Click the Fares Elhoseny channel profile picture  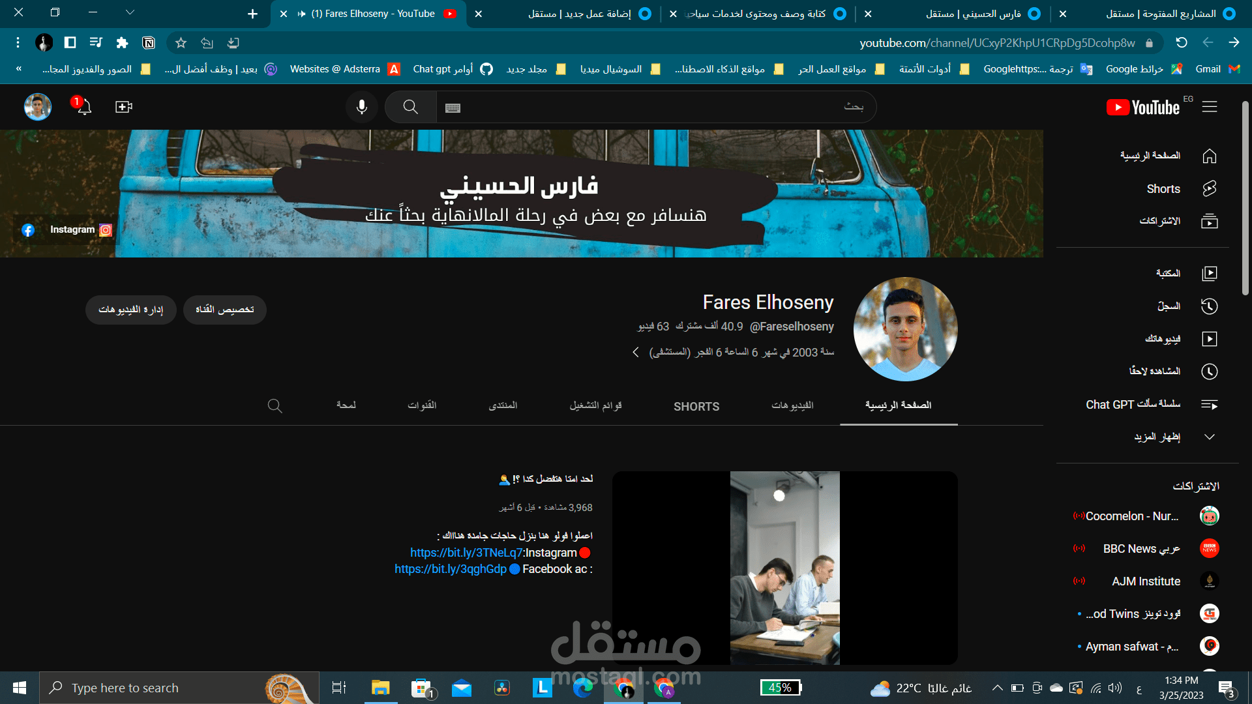[905, 329]
